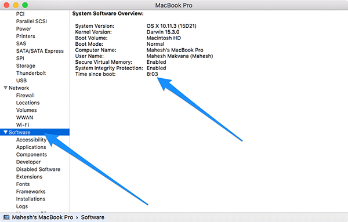348x222 pixels.
Task: Select SPI in the sidebar
Action: [20, 59]
